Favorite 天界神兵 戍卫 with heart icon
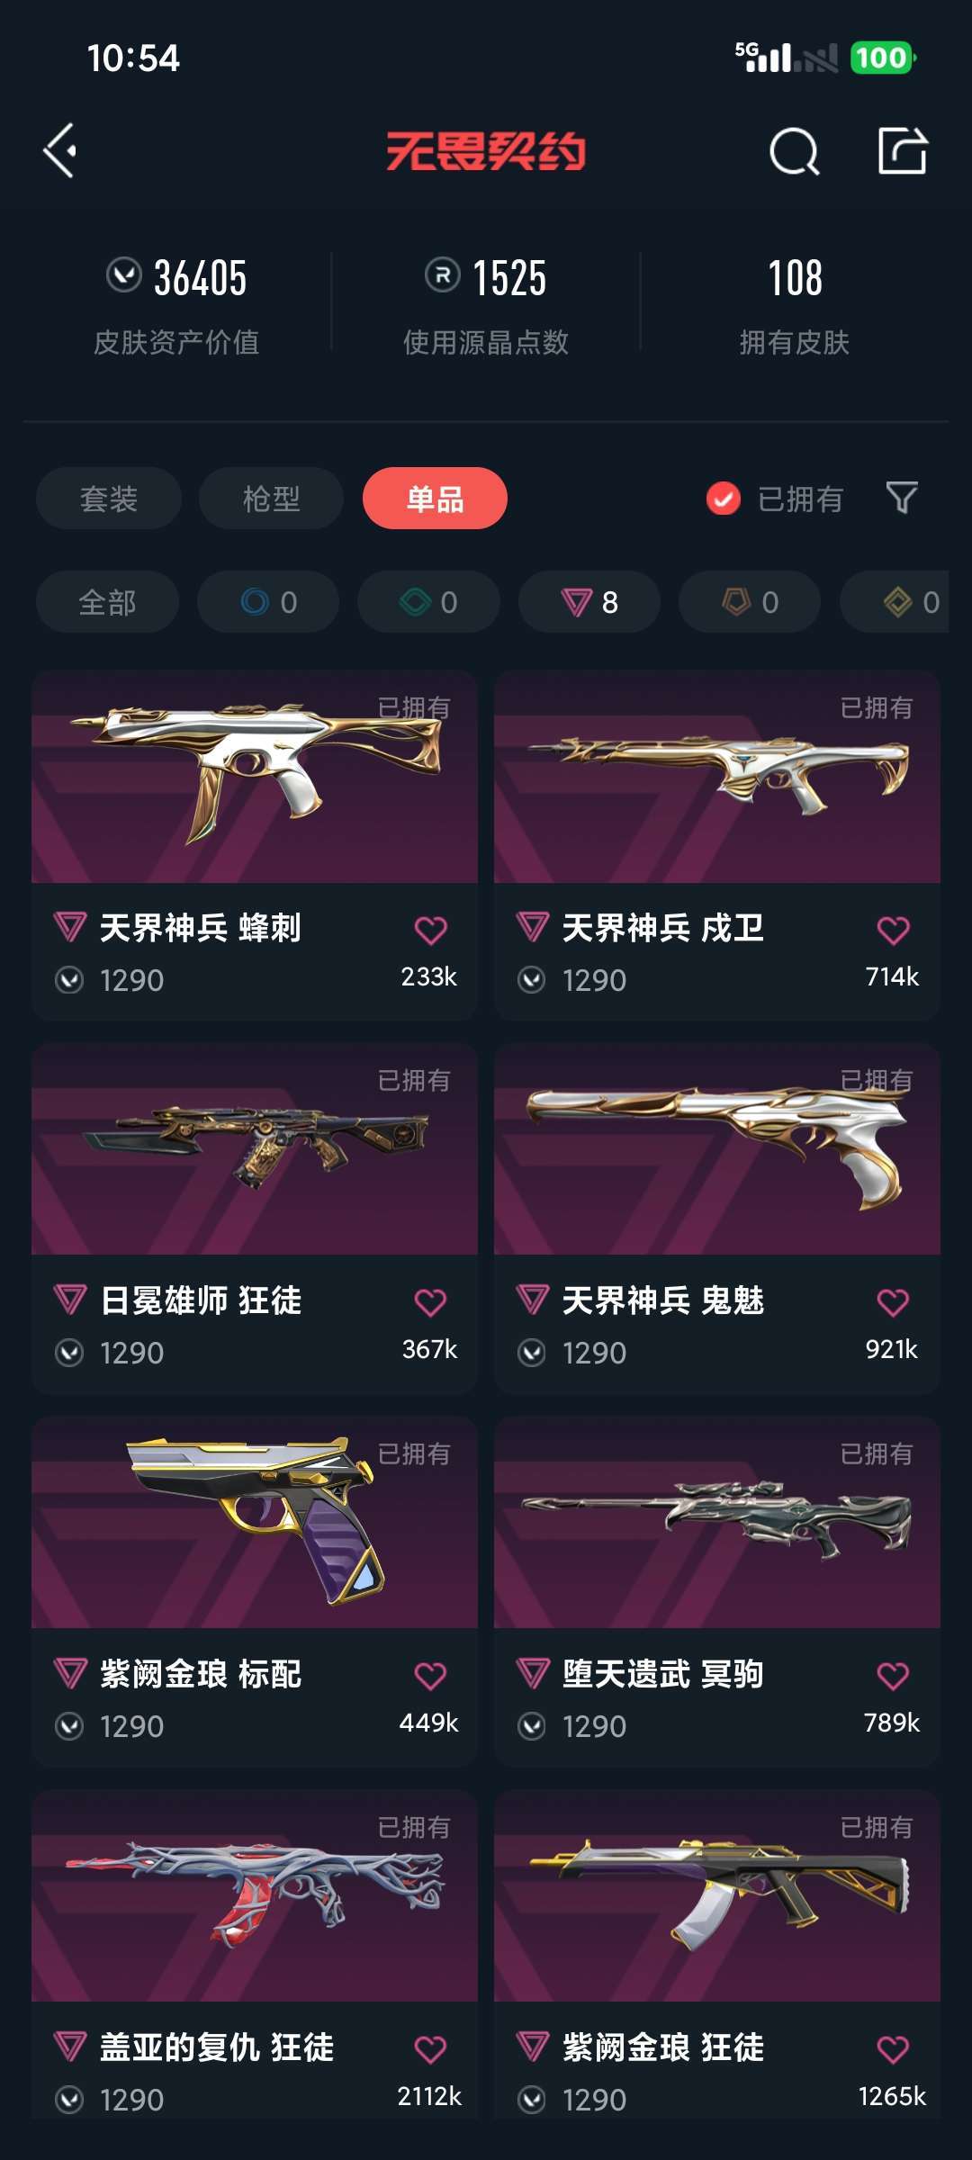The height and width of the screenshot is (2160, 972). [894, 930]
